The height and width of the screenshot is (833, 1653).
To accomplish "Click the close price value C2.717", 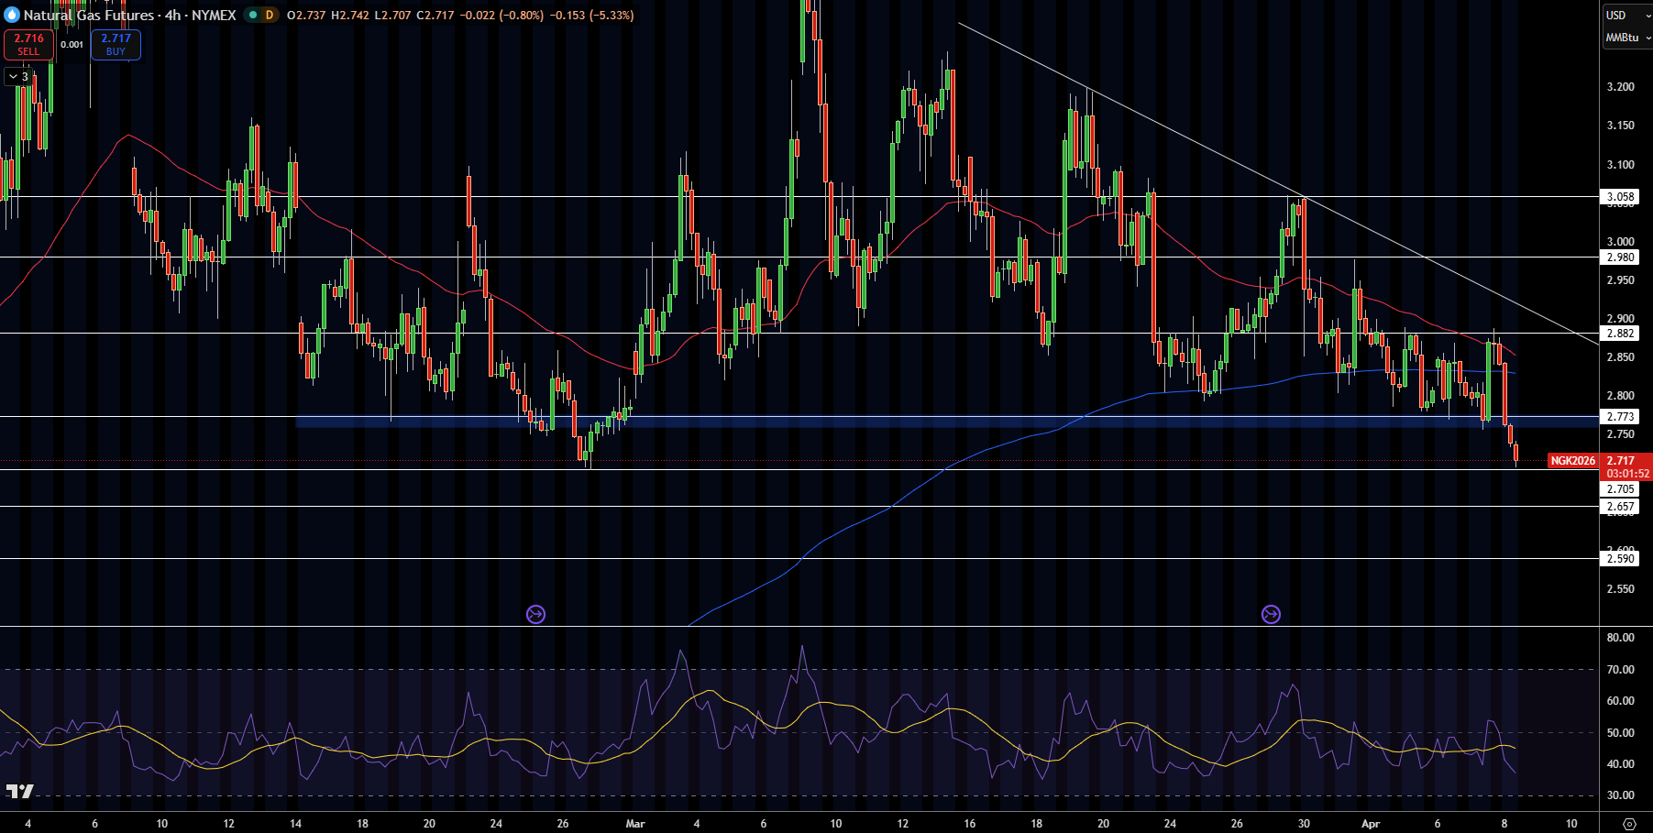I will pyautogui.click(x=435, y=15).
